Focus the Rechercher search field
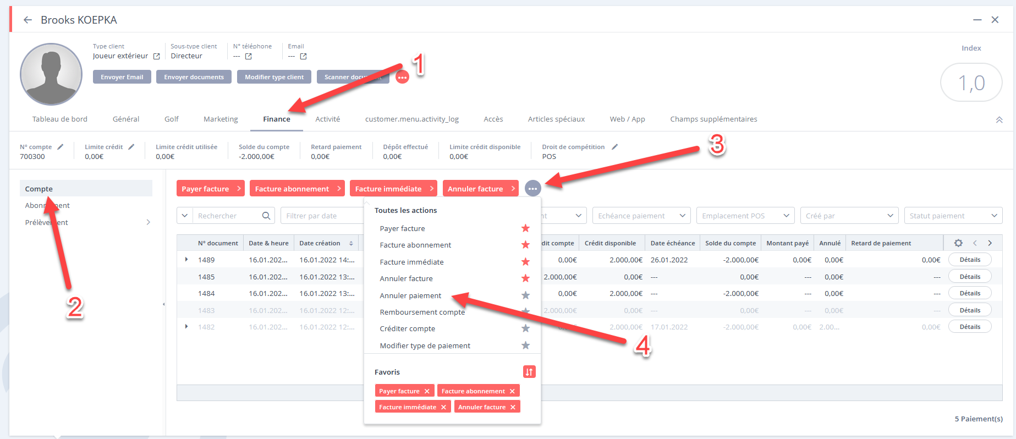This screenshot has width=1016, height=439. (228, 216)
